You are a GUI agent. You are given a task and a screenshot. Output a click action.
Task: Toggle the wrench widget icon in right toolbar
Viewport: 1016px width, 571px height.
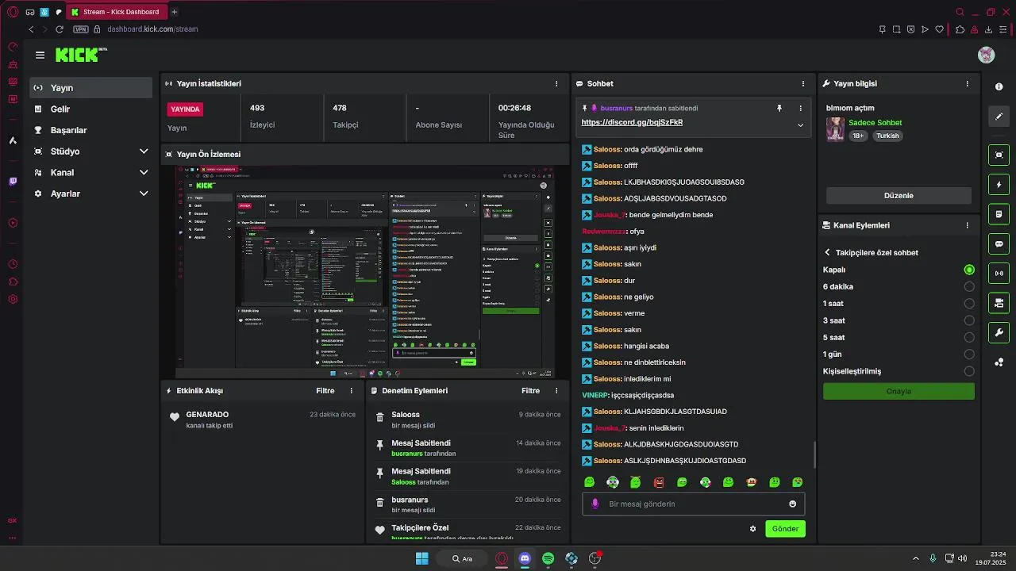click(x=999, y=332)
